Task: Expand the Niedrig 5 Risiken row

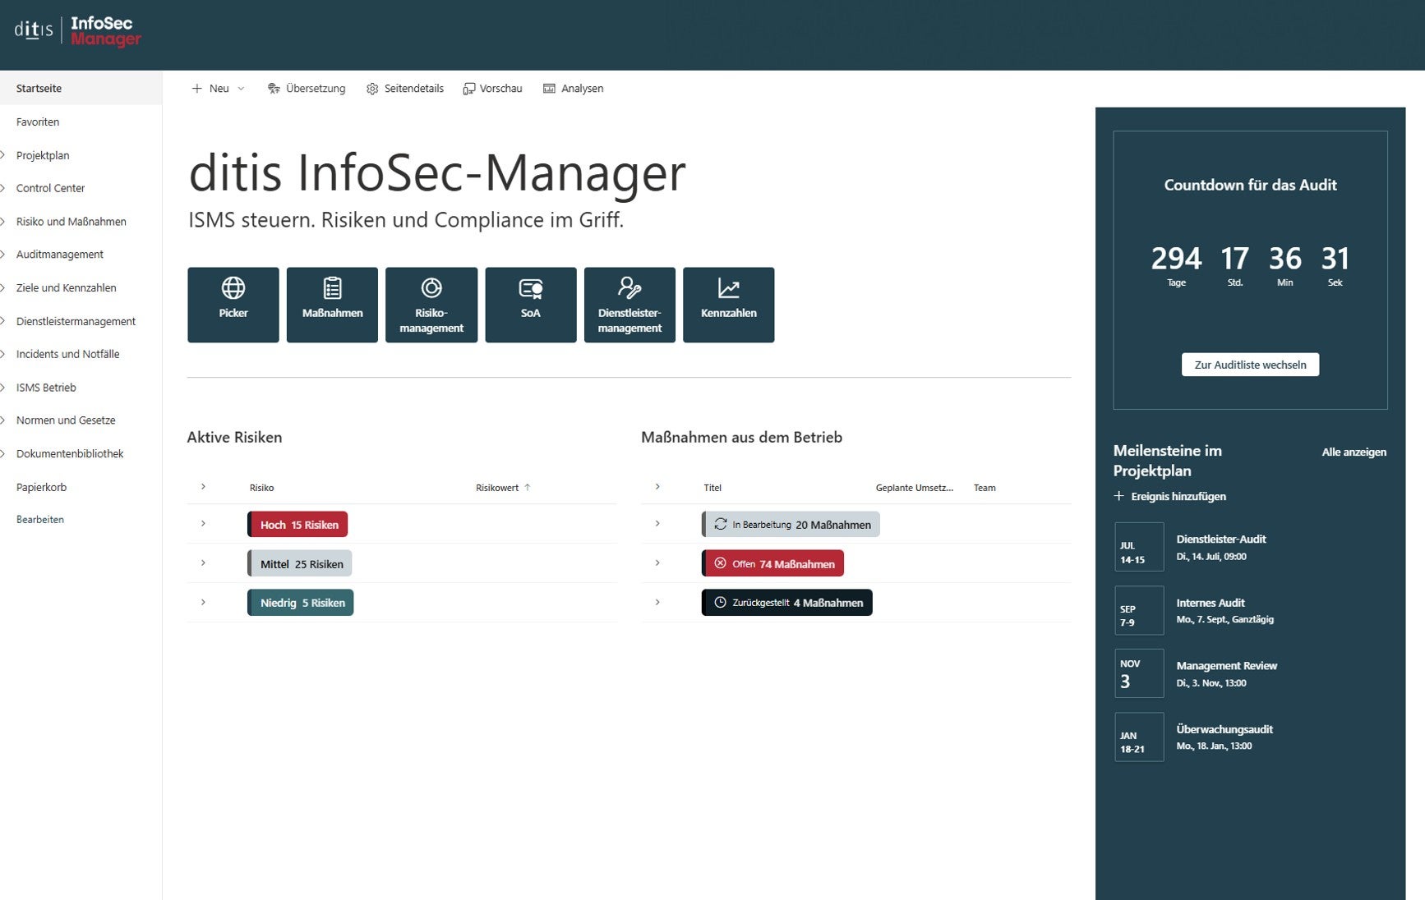Action: coord(203,603)
